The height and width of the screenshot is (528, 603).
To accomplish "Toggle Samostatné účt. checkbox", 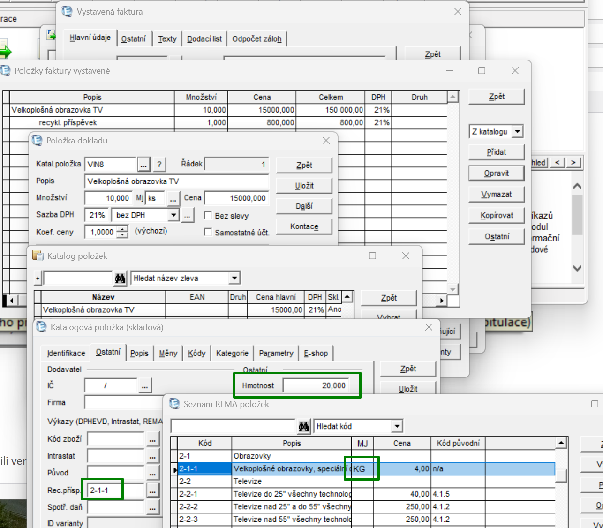I will pos(208,232).
